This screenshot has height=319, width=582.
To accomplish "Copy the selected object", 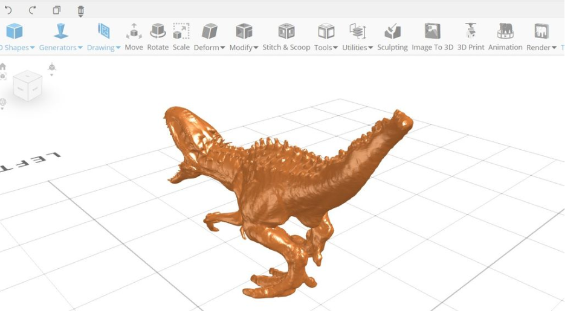I will (56, 10).
